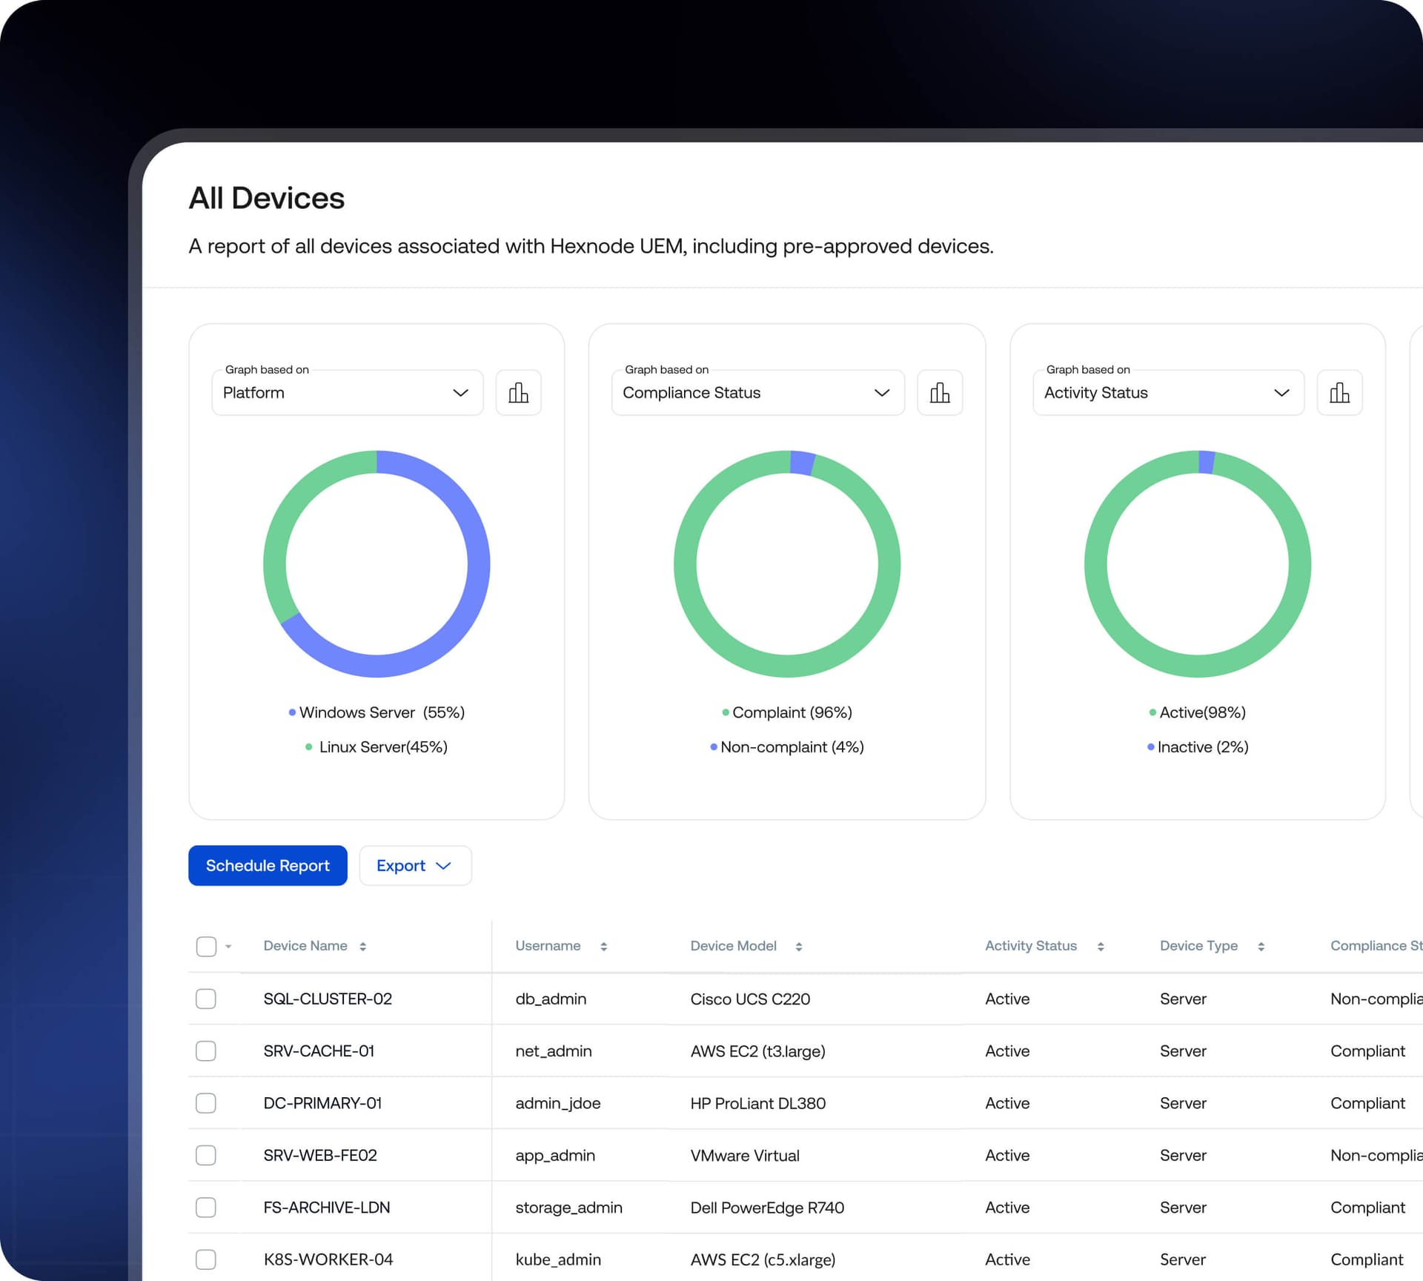Click the blue Non-compliant donut slice
The width and height of the screenshot is (1423, 1281).
(x=802, y=463)
